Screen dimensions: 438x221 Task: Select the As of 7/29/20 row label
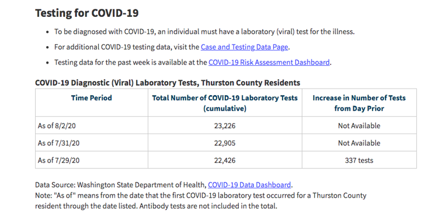click(58, 160)
